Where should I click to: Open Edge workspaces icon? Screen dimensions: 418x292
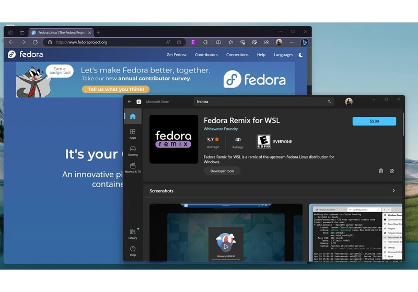(10, 32)
